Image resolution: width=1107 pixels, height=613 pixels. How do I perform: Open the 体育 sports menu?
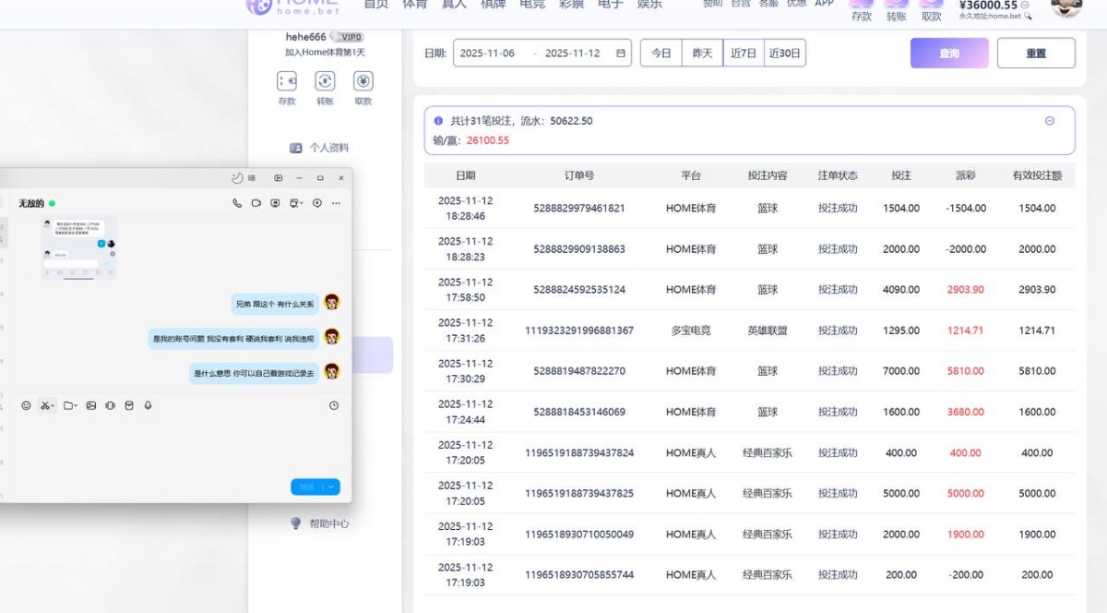click(416, 4)
